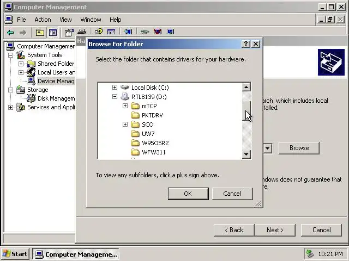The image size is (349, 261).
Task: Open the Window menu
Action: point(91,20)
